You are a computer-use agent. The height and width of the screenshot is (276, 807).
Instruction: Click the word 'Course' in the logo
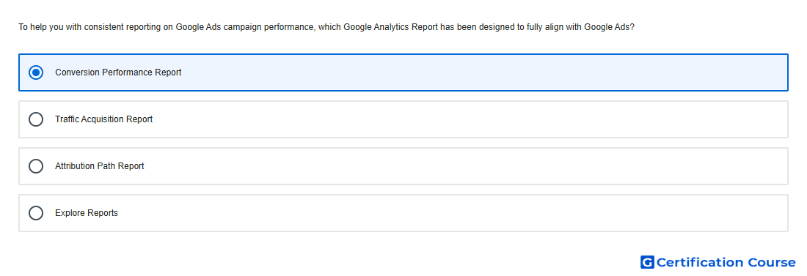click(772, 263)
